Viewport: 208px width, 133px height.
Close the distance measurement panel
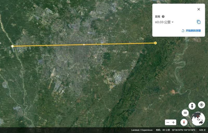[199, 9]
